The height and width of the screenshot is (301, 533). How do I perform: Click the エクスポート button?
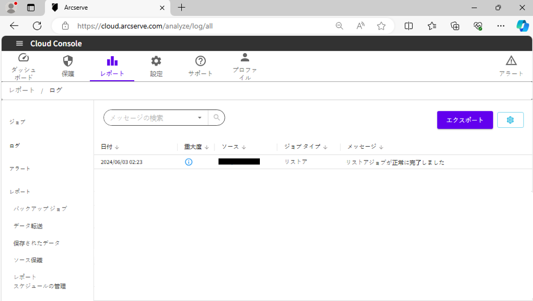465,120
